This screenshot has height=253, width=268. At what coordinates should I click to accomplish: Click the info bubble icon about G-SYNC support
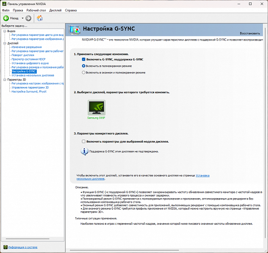point(84,151)
